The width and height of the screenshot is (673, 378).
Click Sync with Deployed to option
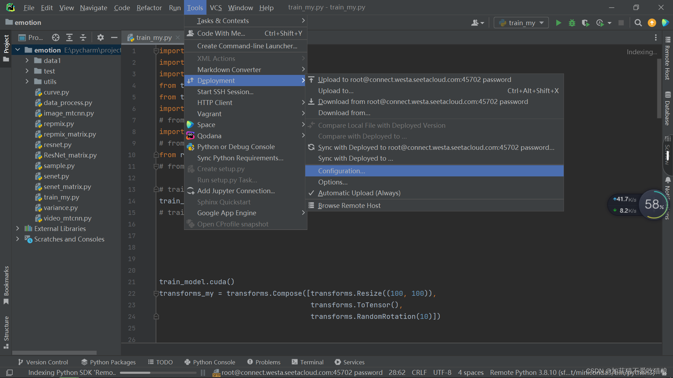pos(355,158)
